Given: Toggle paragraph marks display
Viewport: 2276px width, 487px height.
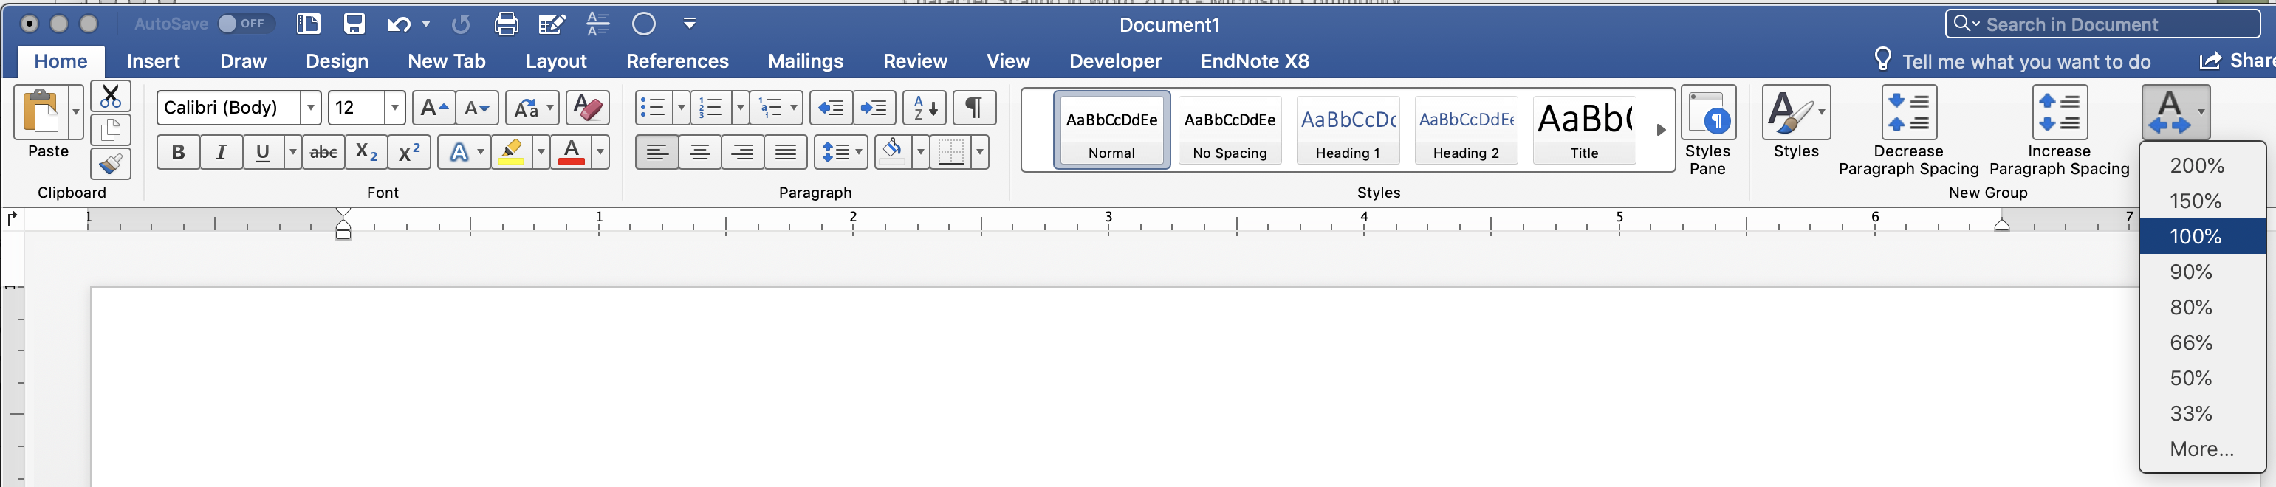Looking at the screenshot, I should 973,108.
